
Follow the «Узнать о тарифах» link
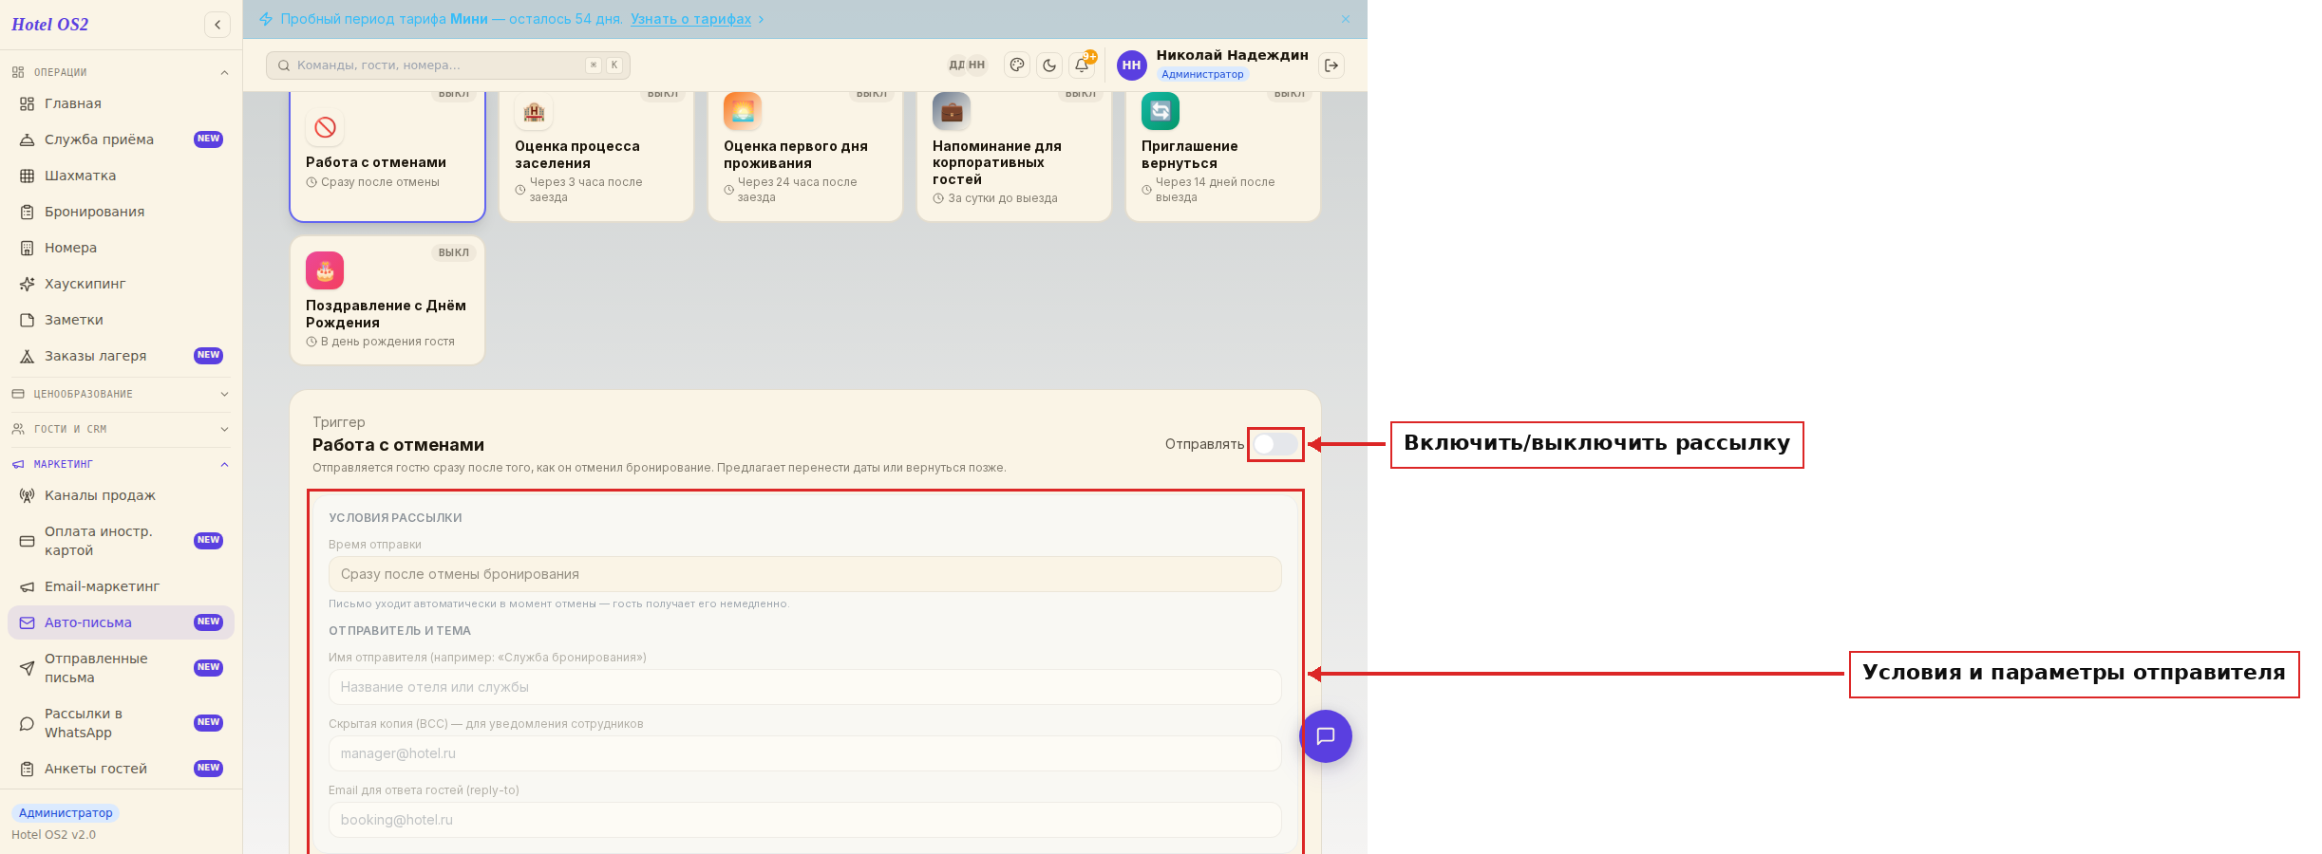(690, 19)
